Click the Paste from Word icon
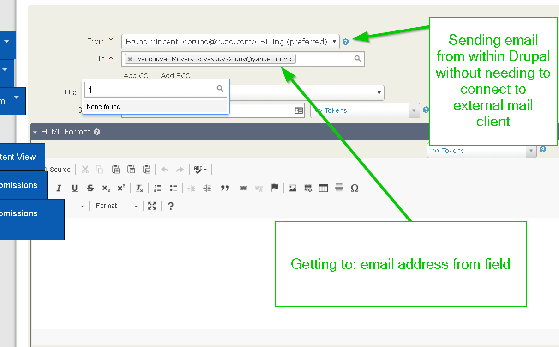 [147, 170]
